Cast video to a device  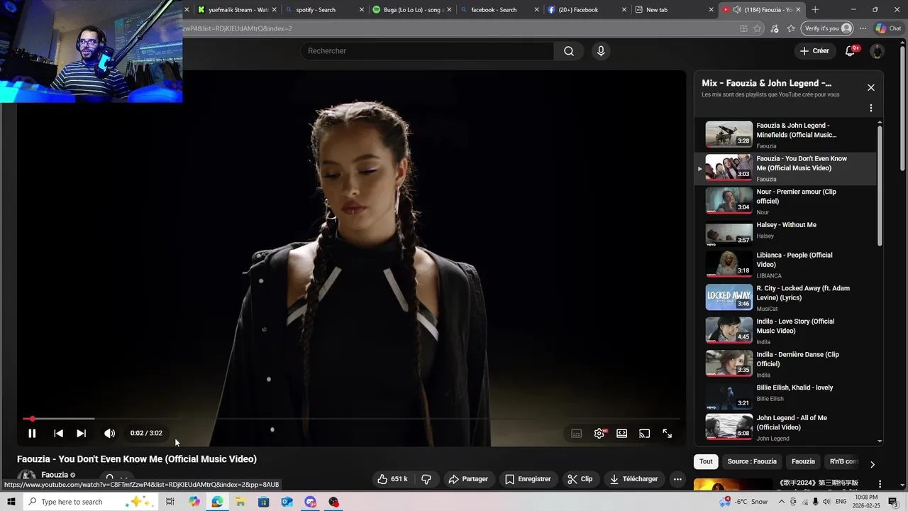coord(645,434)
